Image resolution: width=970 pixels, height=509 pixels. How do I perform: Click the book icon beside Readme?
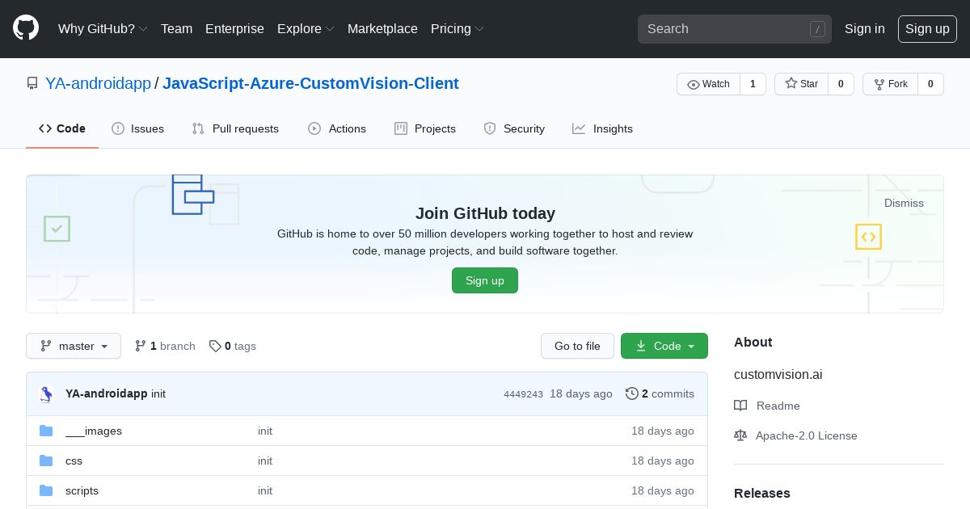pyautogui.click(x=740, y=406)
